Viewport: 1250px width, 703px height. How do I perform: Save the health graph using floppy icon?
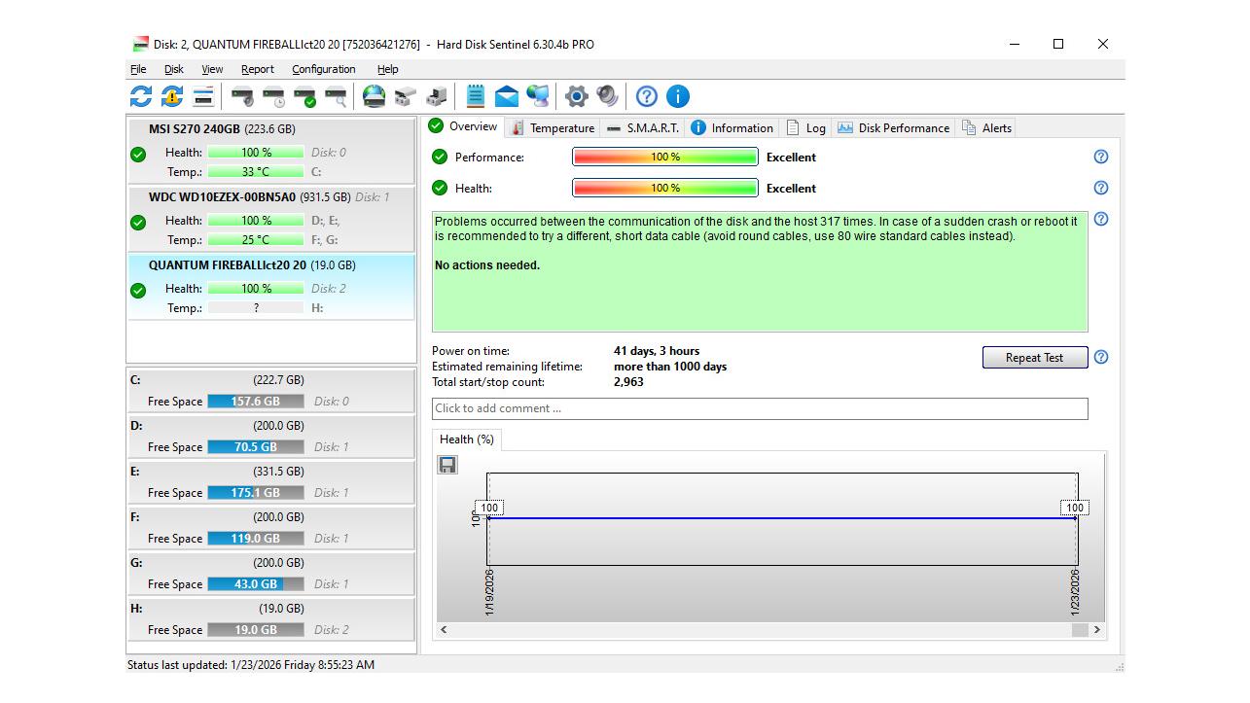[x=447, y=465]
